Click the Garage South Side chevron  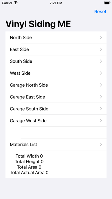pos(101,109)
